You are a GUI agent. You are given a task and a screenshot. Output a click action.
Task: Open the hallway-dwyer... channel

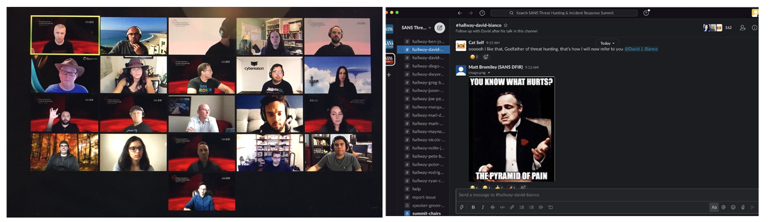coord(425,74)
